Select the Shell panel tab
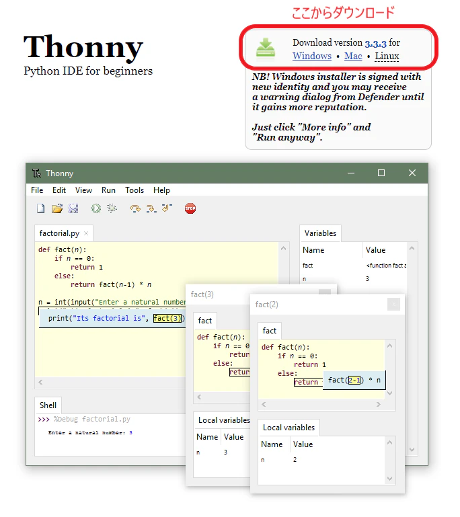Screen dimensions: 460x517 tap(48, 405)
